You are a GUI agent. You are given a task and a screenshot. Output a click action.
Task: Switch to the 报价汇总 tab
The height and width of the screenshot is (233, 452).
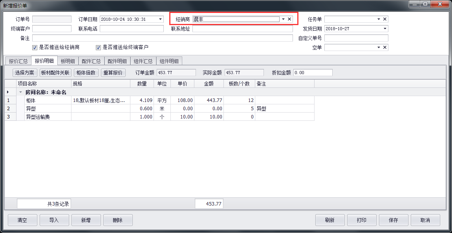(x=18, y=61)
